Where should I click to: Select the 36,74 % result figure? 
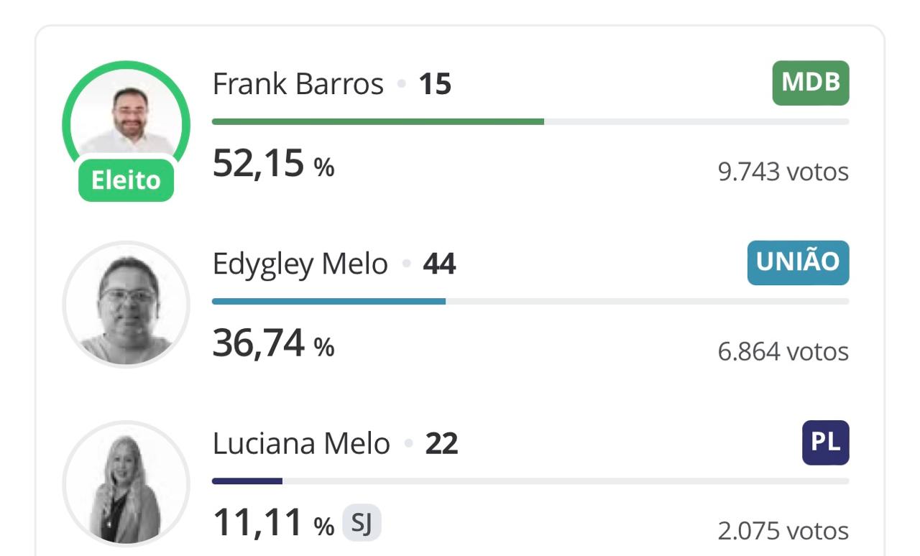(x=274, y=344)
